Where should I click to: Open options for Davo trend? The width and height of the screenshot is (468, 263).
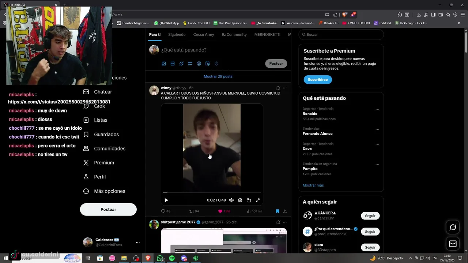(x=377, y=145)
